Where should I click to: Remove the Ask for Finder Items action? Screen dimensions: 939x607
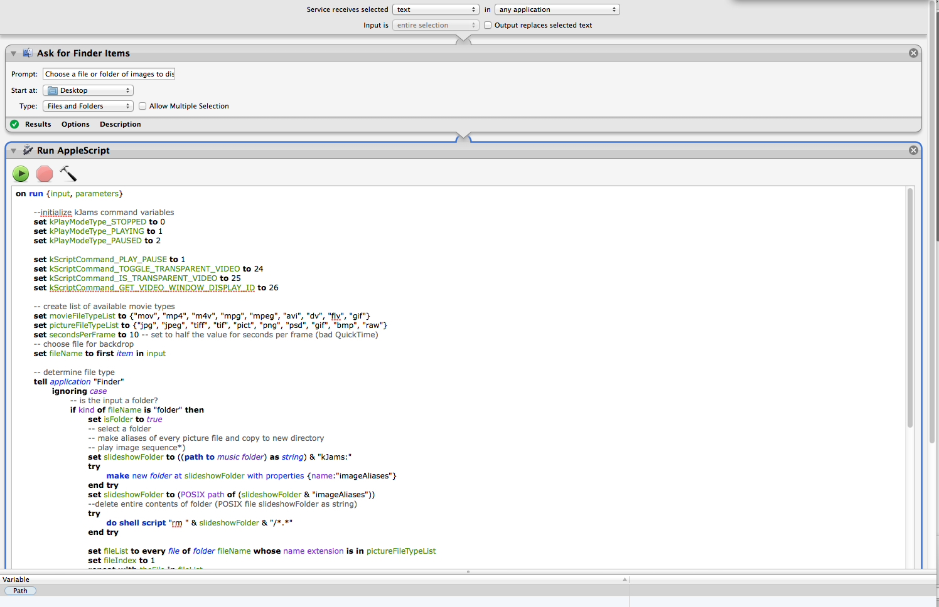point(913,53)
